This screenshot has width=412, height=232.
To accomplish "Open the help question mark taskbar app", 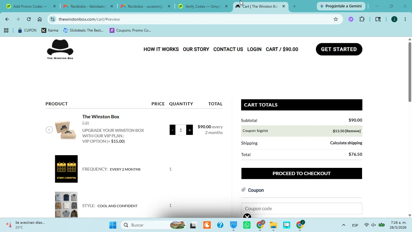I will coord(220,225).
